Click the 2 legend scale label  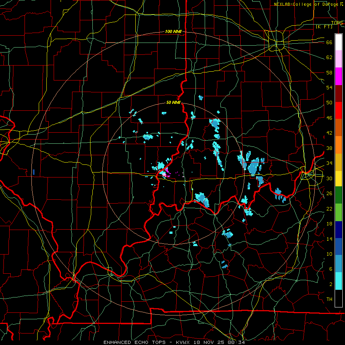(x=331, y=284)
